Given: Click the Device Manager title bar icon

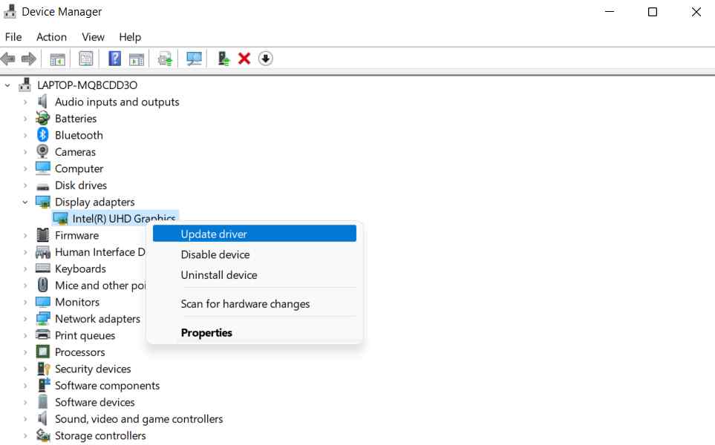Looking at the screenshot, I should tap(10, 11).
